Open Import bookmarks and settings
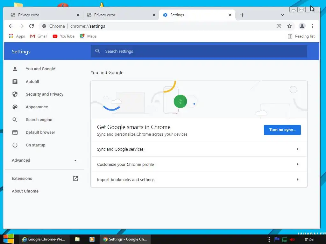 (199, 180)
